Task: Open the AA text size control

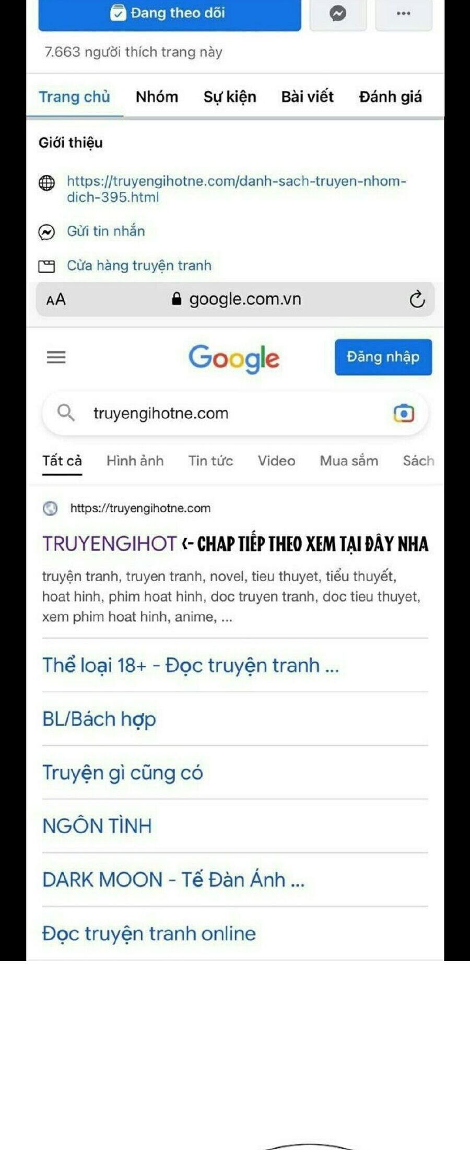Action: pos(56,300)
